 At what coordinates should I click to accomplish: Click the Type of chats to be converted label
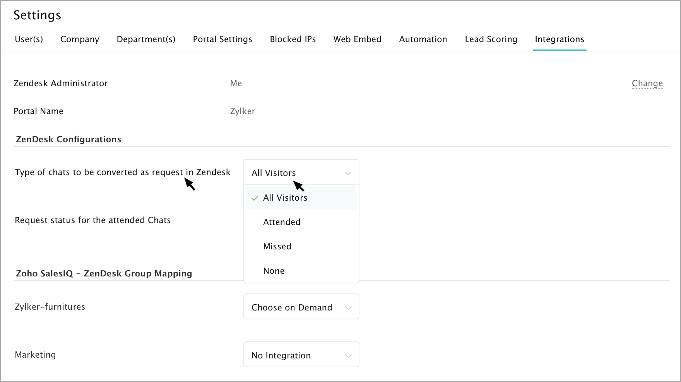[123, 172]
